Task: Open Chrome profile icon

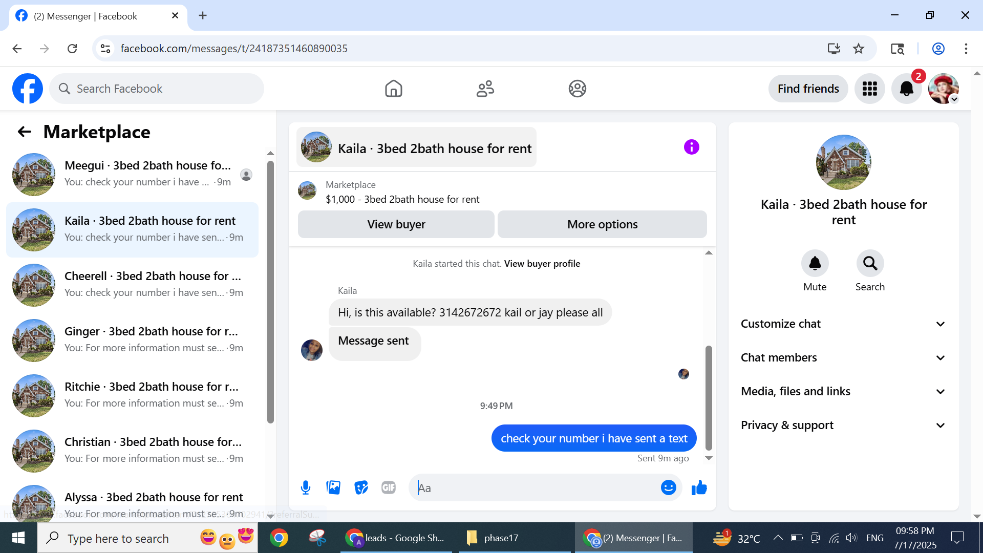Action: click(938, 49)
